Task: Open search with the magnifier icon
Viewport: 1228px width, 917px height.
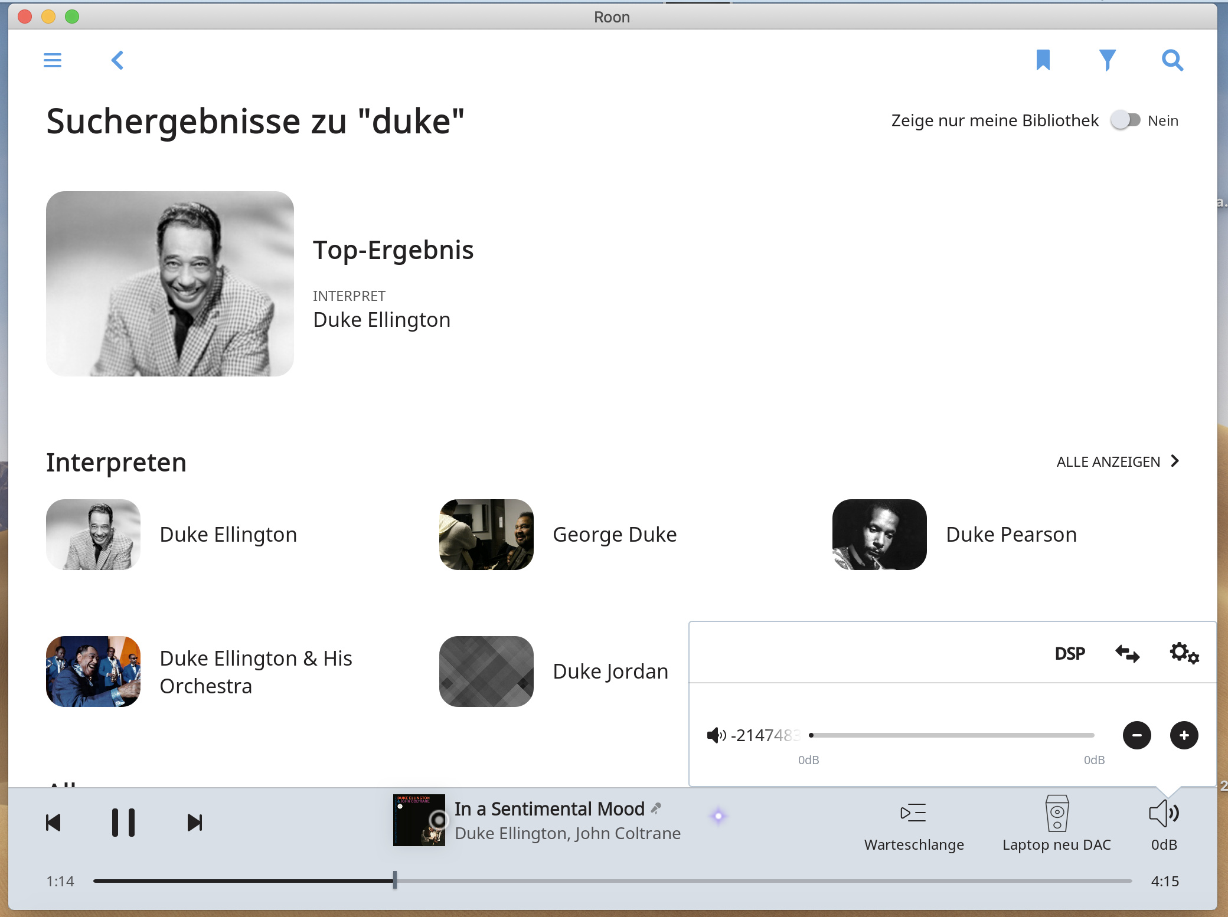Action: (x=1173, y=60)
